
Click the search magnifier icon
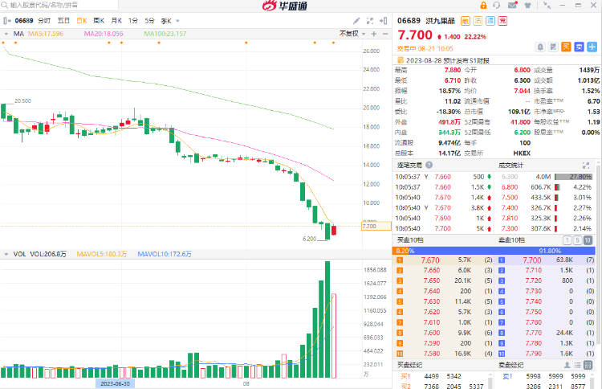(x=5, y=5)
